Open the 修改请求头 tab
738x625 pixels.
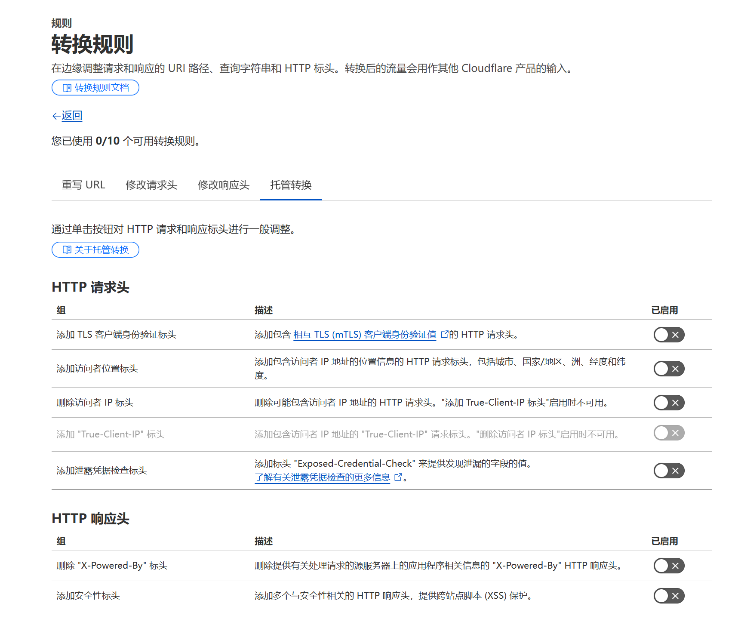(x=151, y=185)
